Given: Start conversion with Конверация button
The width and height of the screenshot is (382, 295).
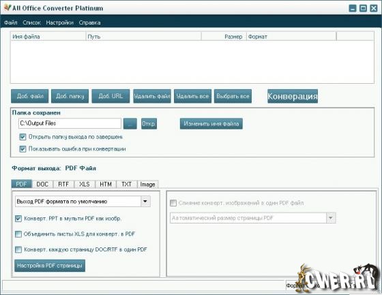Looking at the screenshot, I should coord(293,96).
